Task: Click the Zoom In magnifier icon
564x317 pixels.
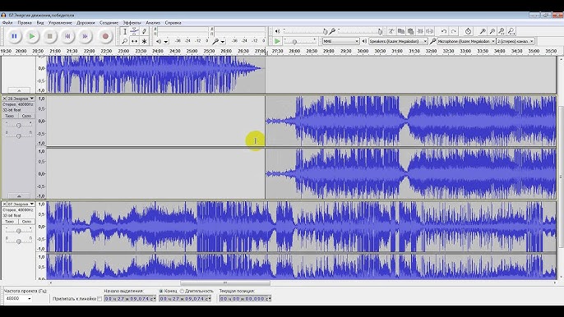Action: point(483,32)
